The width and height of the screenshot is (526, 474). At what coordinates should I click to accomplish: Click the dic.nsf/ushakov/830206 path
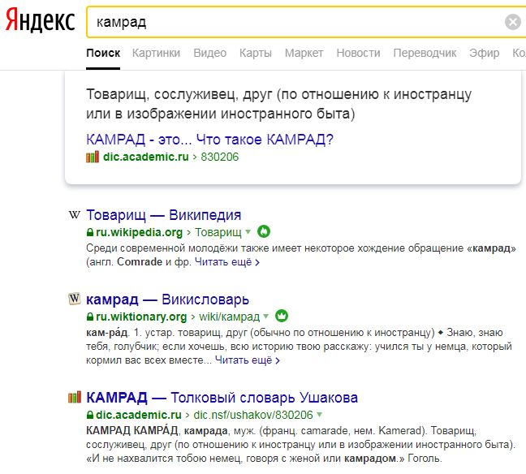coord(253,416)
